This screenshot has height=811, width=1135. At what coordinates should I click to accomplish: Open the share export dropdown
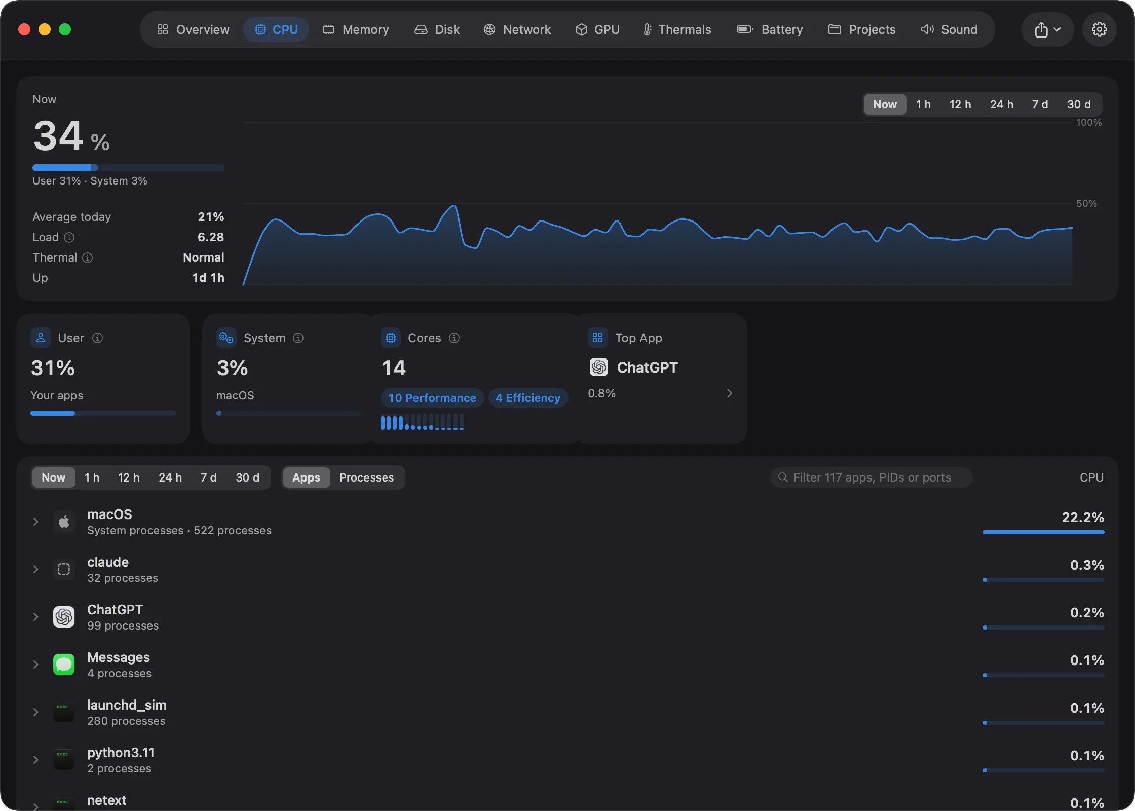1047,29
